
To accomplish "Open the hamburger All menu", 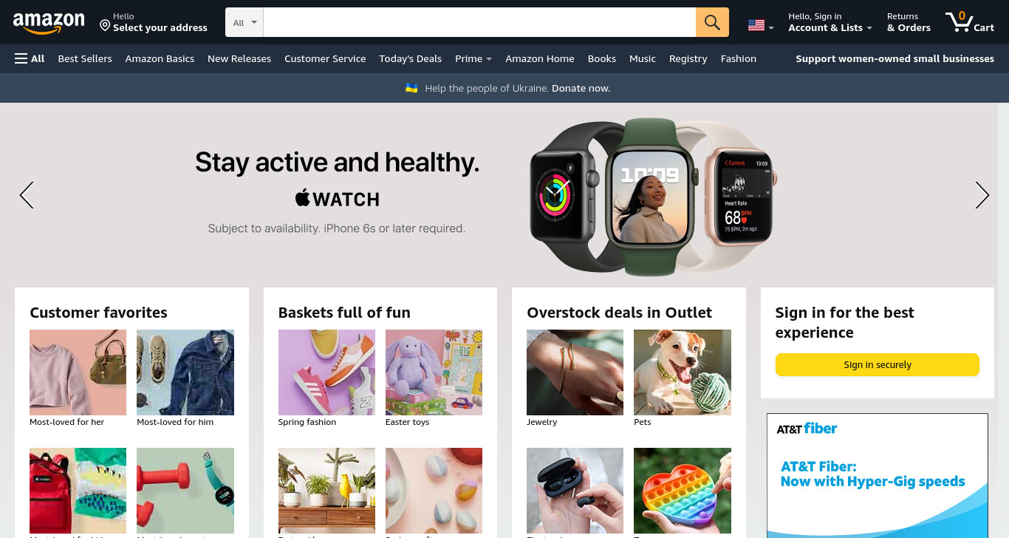I will [x=30, y=58].
